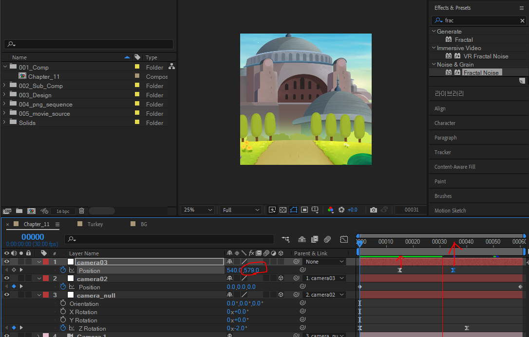
Task: Open the Full resolution dropdown
Action: [241, 210]
